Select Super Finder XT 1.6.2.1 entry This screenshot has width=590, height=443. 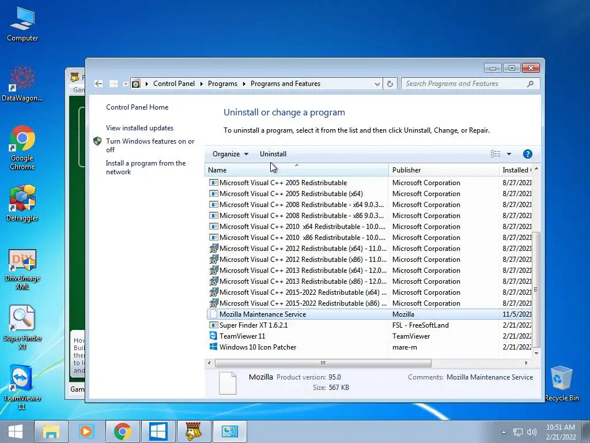click(x=369, y=325)
